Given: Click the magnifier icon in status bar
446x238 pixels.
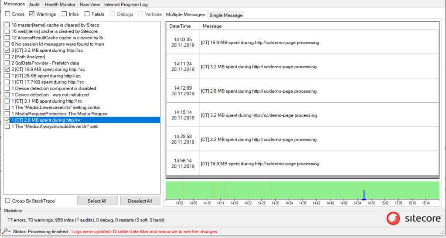Looking at the screenshot, I should tap(5, 231).
